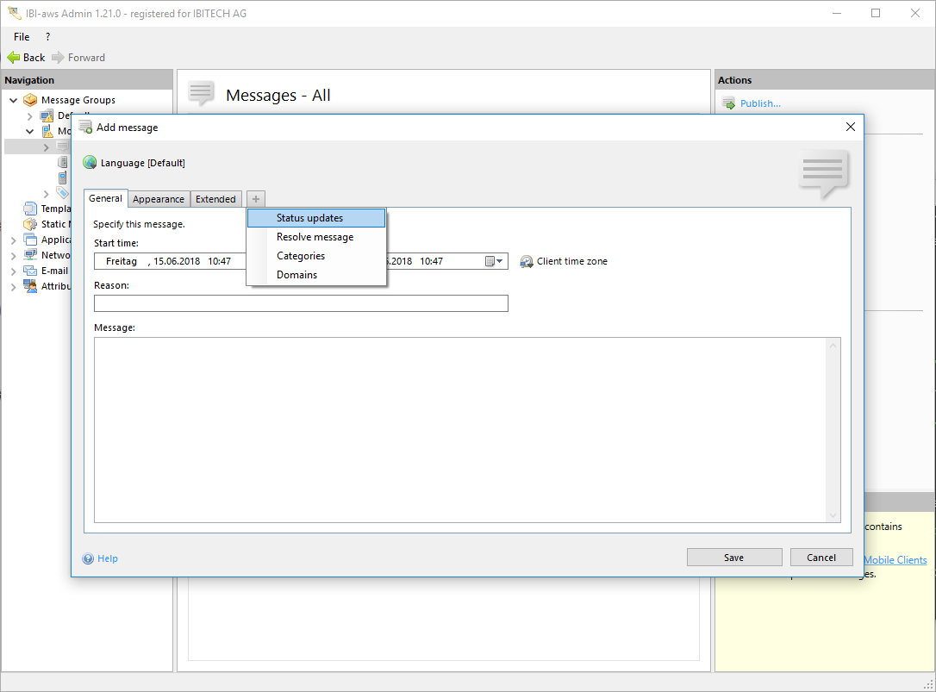Image resolution: width=936 pixels, height=692 pixels.
Task: Click the Publish action icon
Action: point(728,103)
